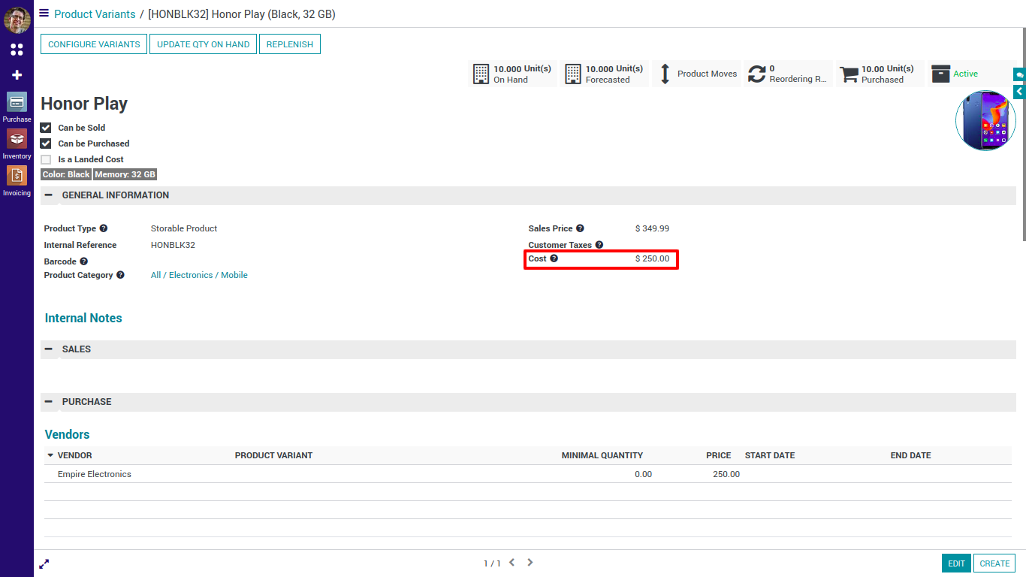
Task: Collapse the Purchase section
Action: pos(49,402)
